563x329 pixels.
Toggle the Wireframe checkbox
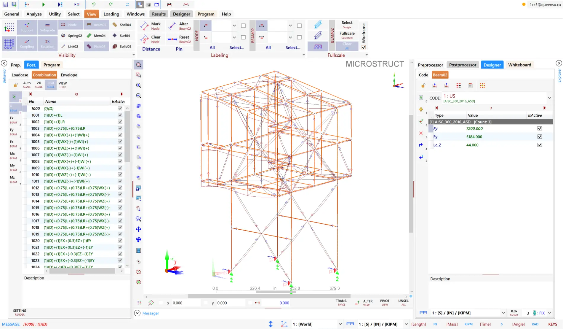[x=364, y=47]
